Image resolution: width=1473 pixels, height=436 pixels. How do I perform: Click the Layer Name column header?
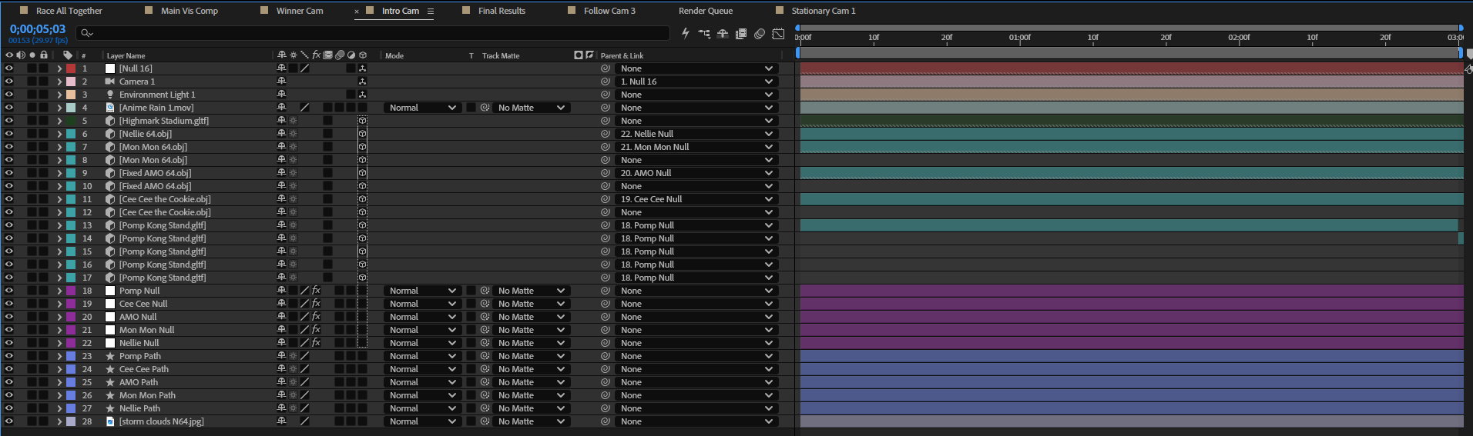[126, 55]
